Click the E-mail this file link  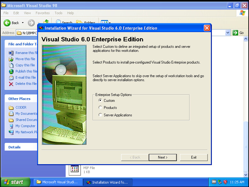coord(26,77)
